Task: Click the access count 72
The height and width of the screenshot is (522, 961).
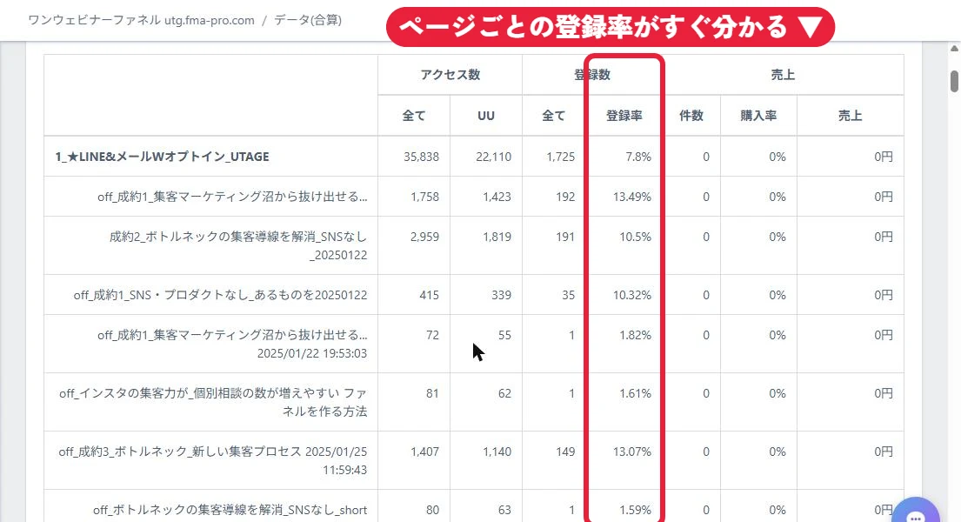Action: pyautogui.click(x=433, y=335)
